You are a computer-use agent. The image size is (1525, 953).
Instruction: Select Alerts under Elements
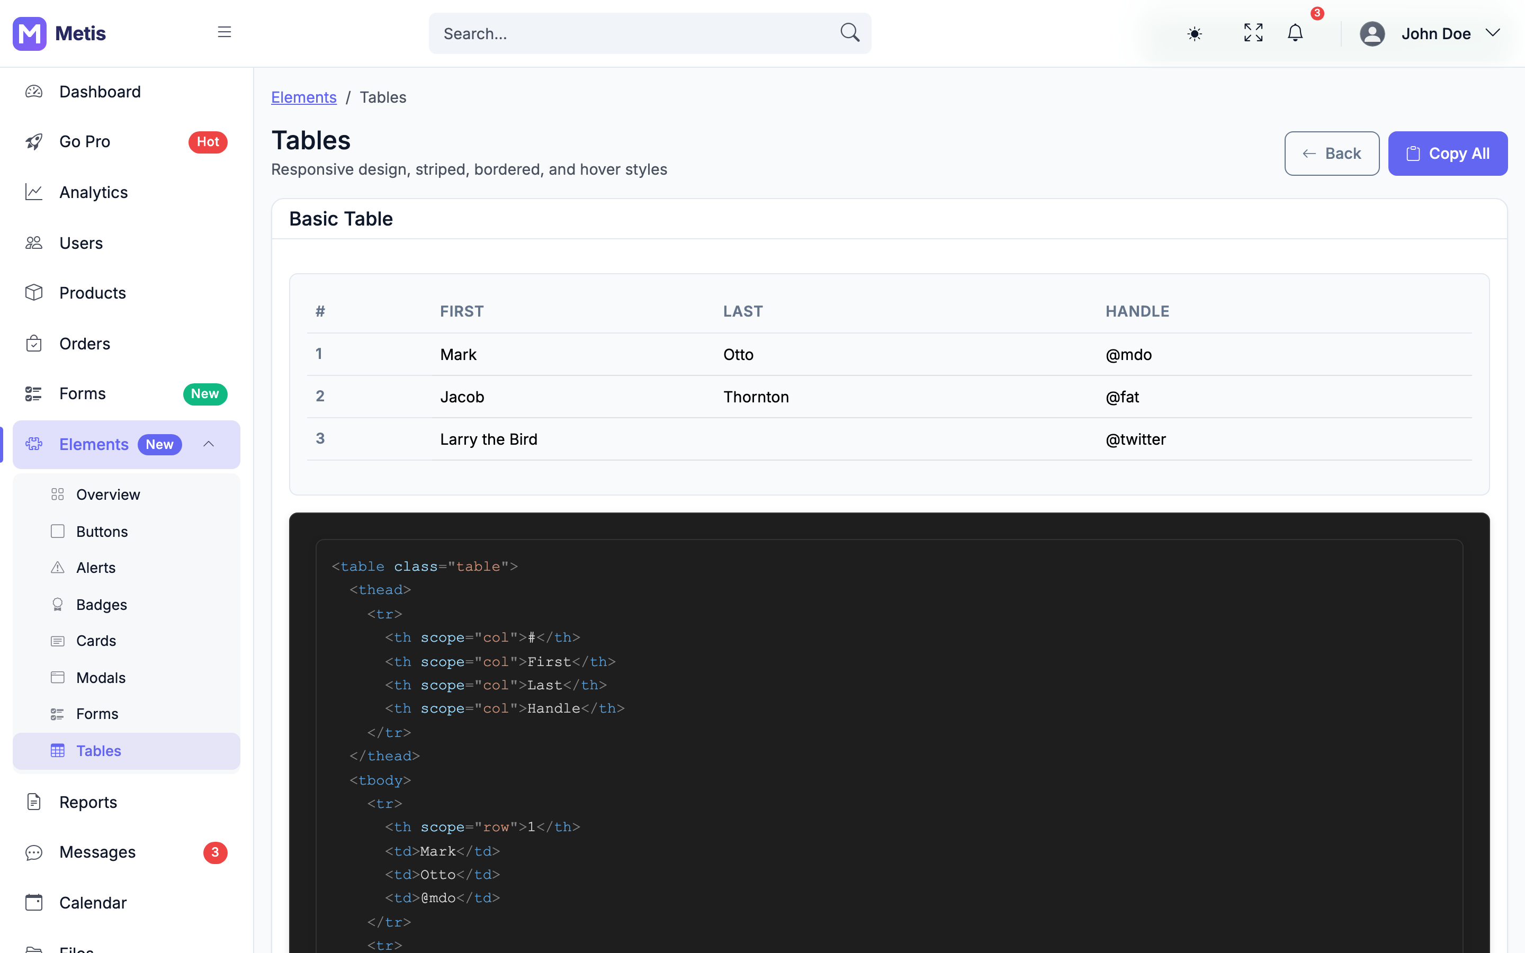(126, 567)
